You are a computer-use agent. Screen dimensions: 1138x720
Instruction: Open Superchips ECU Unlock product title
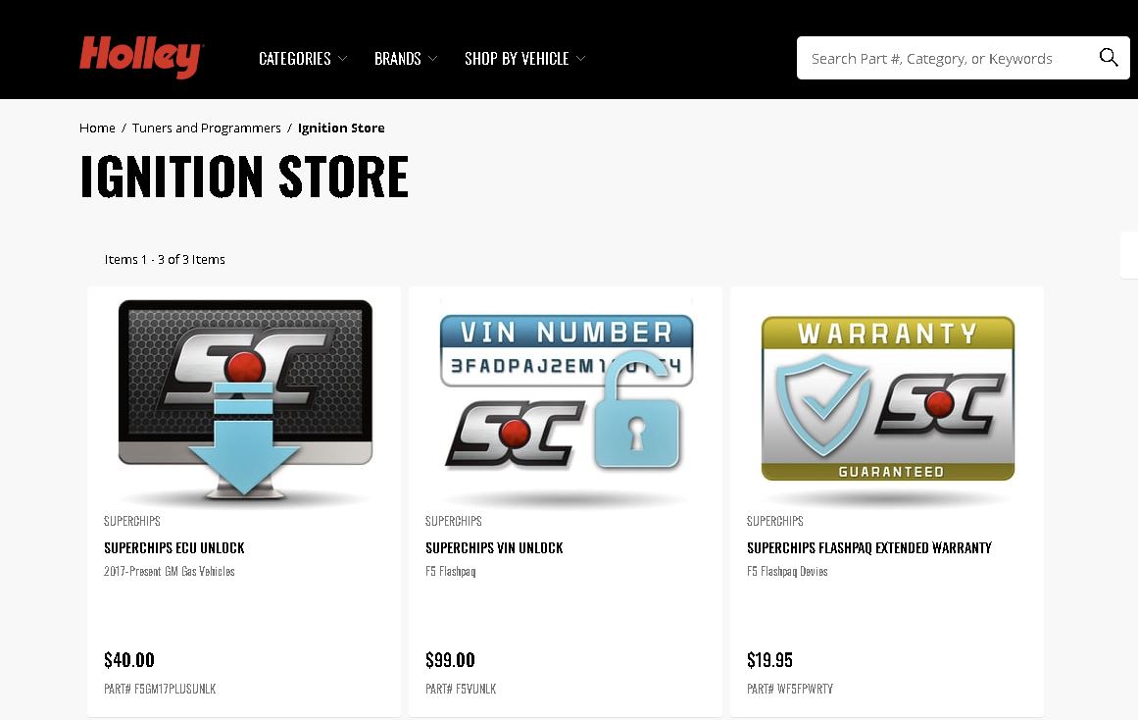pyautogui.click(x=174, y=547)
